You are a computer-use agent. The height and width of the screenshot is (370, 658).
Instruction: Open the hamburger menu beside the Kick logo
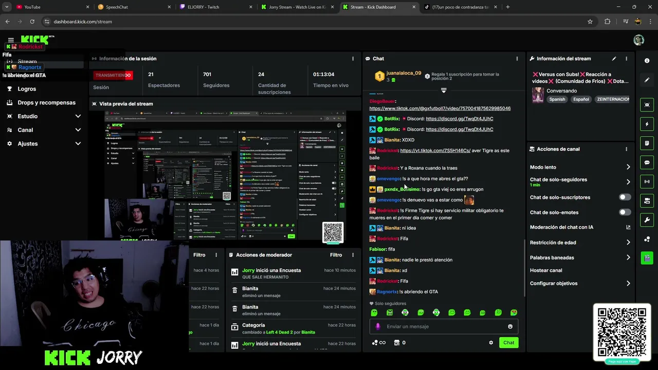(11, 40)
